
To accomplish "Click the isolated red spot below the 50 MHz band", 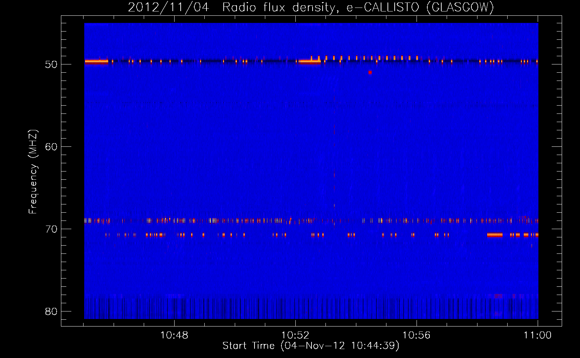I will click(x=370, y=72).
